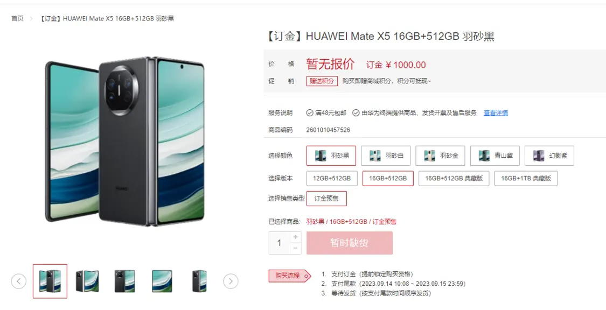Select the 羽砂白 color option

point(386,156)
